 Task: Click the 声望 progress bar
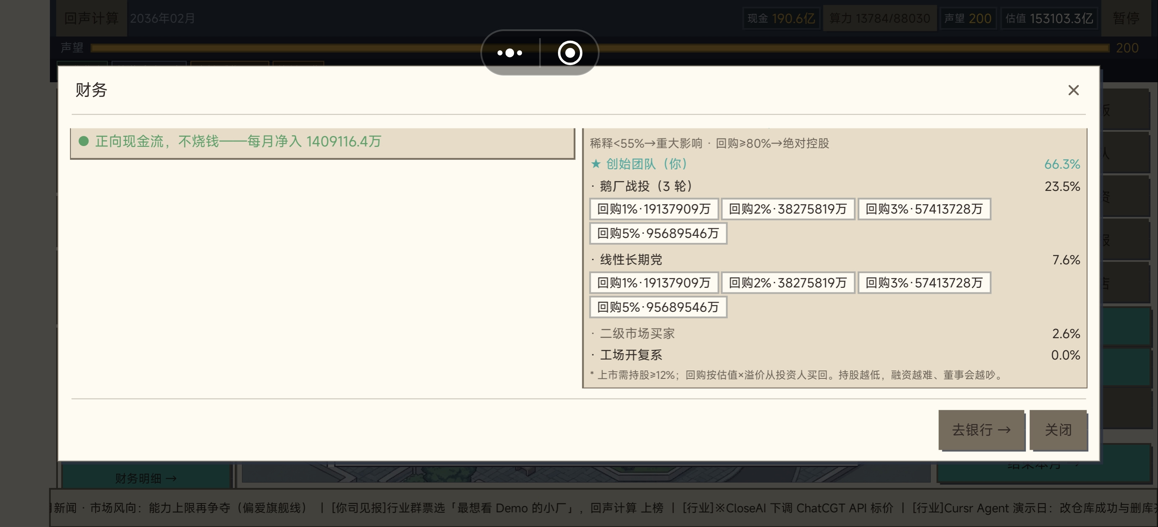tap(600, 48)
